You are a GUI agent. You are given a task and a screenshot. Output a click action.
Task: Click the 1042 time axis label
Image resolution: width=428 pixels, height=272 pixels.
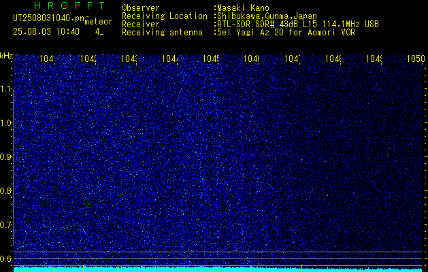coord(88,58)
